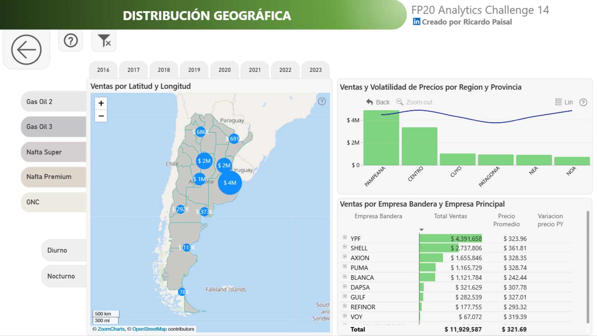Expand the VOY row
This screenshot has height=336, width=597.
345,316
